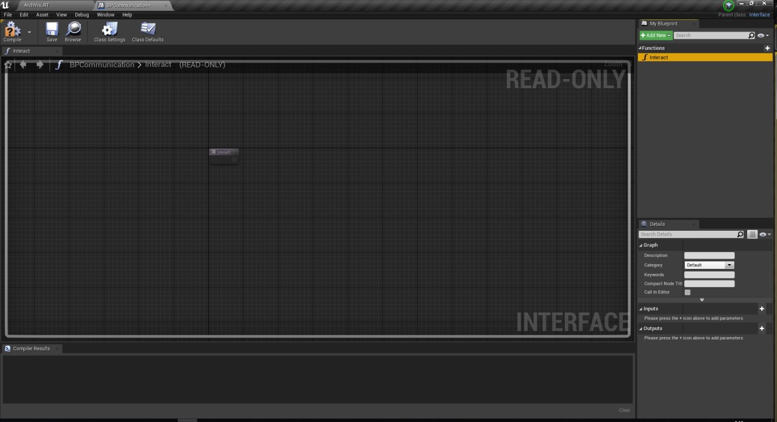Enable the Call In Editor checkbox

point(688,292)
